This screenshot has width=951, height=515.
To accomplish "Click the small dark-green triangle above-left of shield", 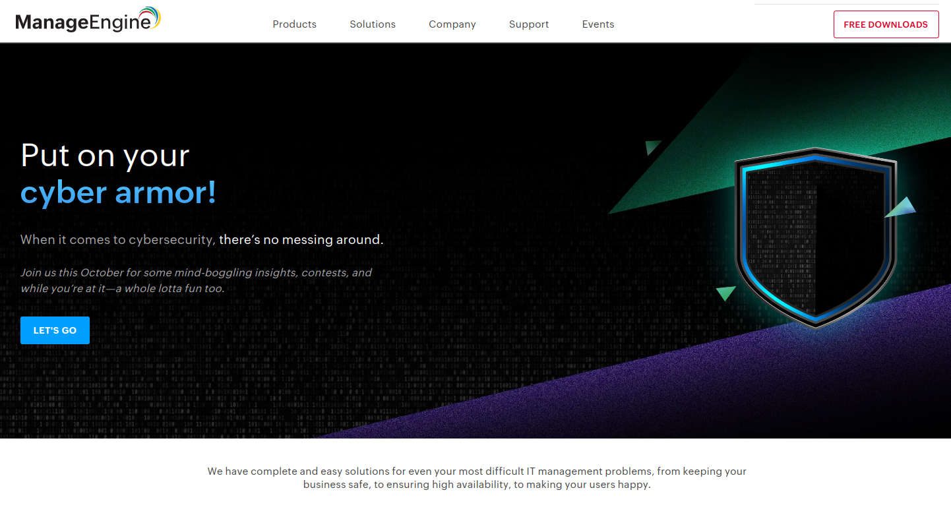I will [652, 147].
